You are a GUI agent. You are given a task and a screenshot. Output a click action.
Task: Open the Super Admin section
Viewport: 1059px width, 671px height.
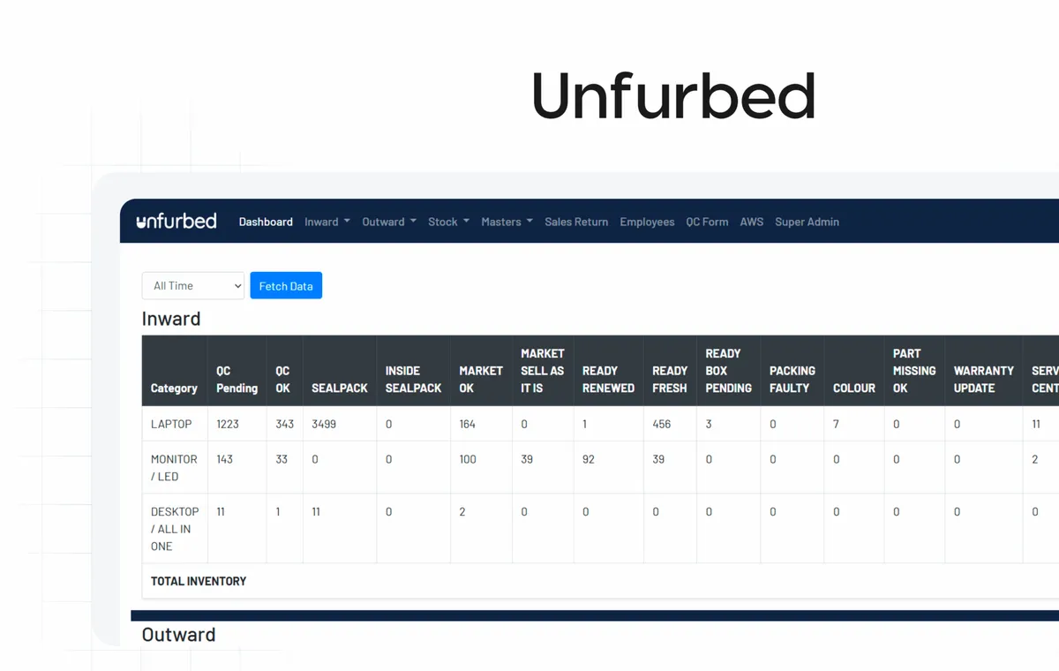(807, 222)
